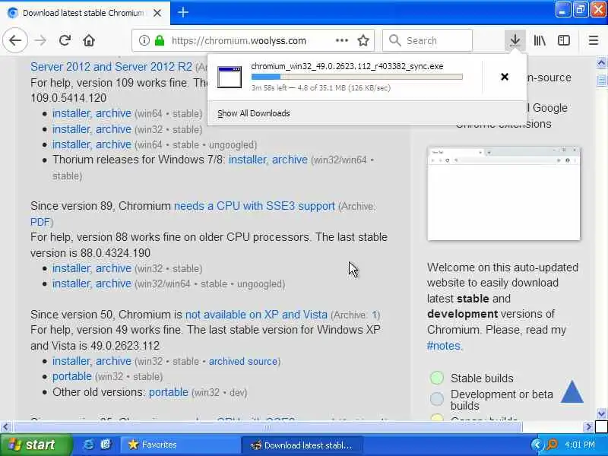Open the page actions three-dots menu
This screenshot has width=608, height=456.
[341, 40]
